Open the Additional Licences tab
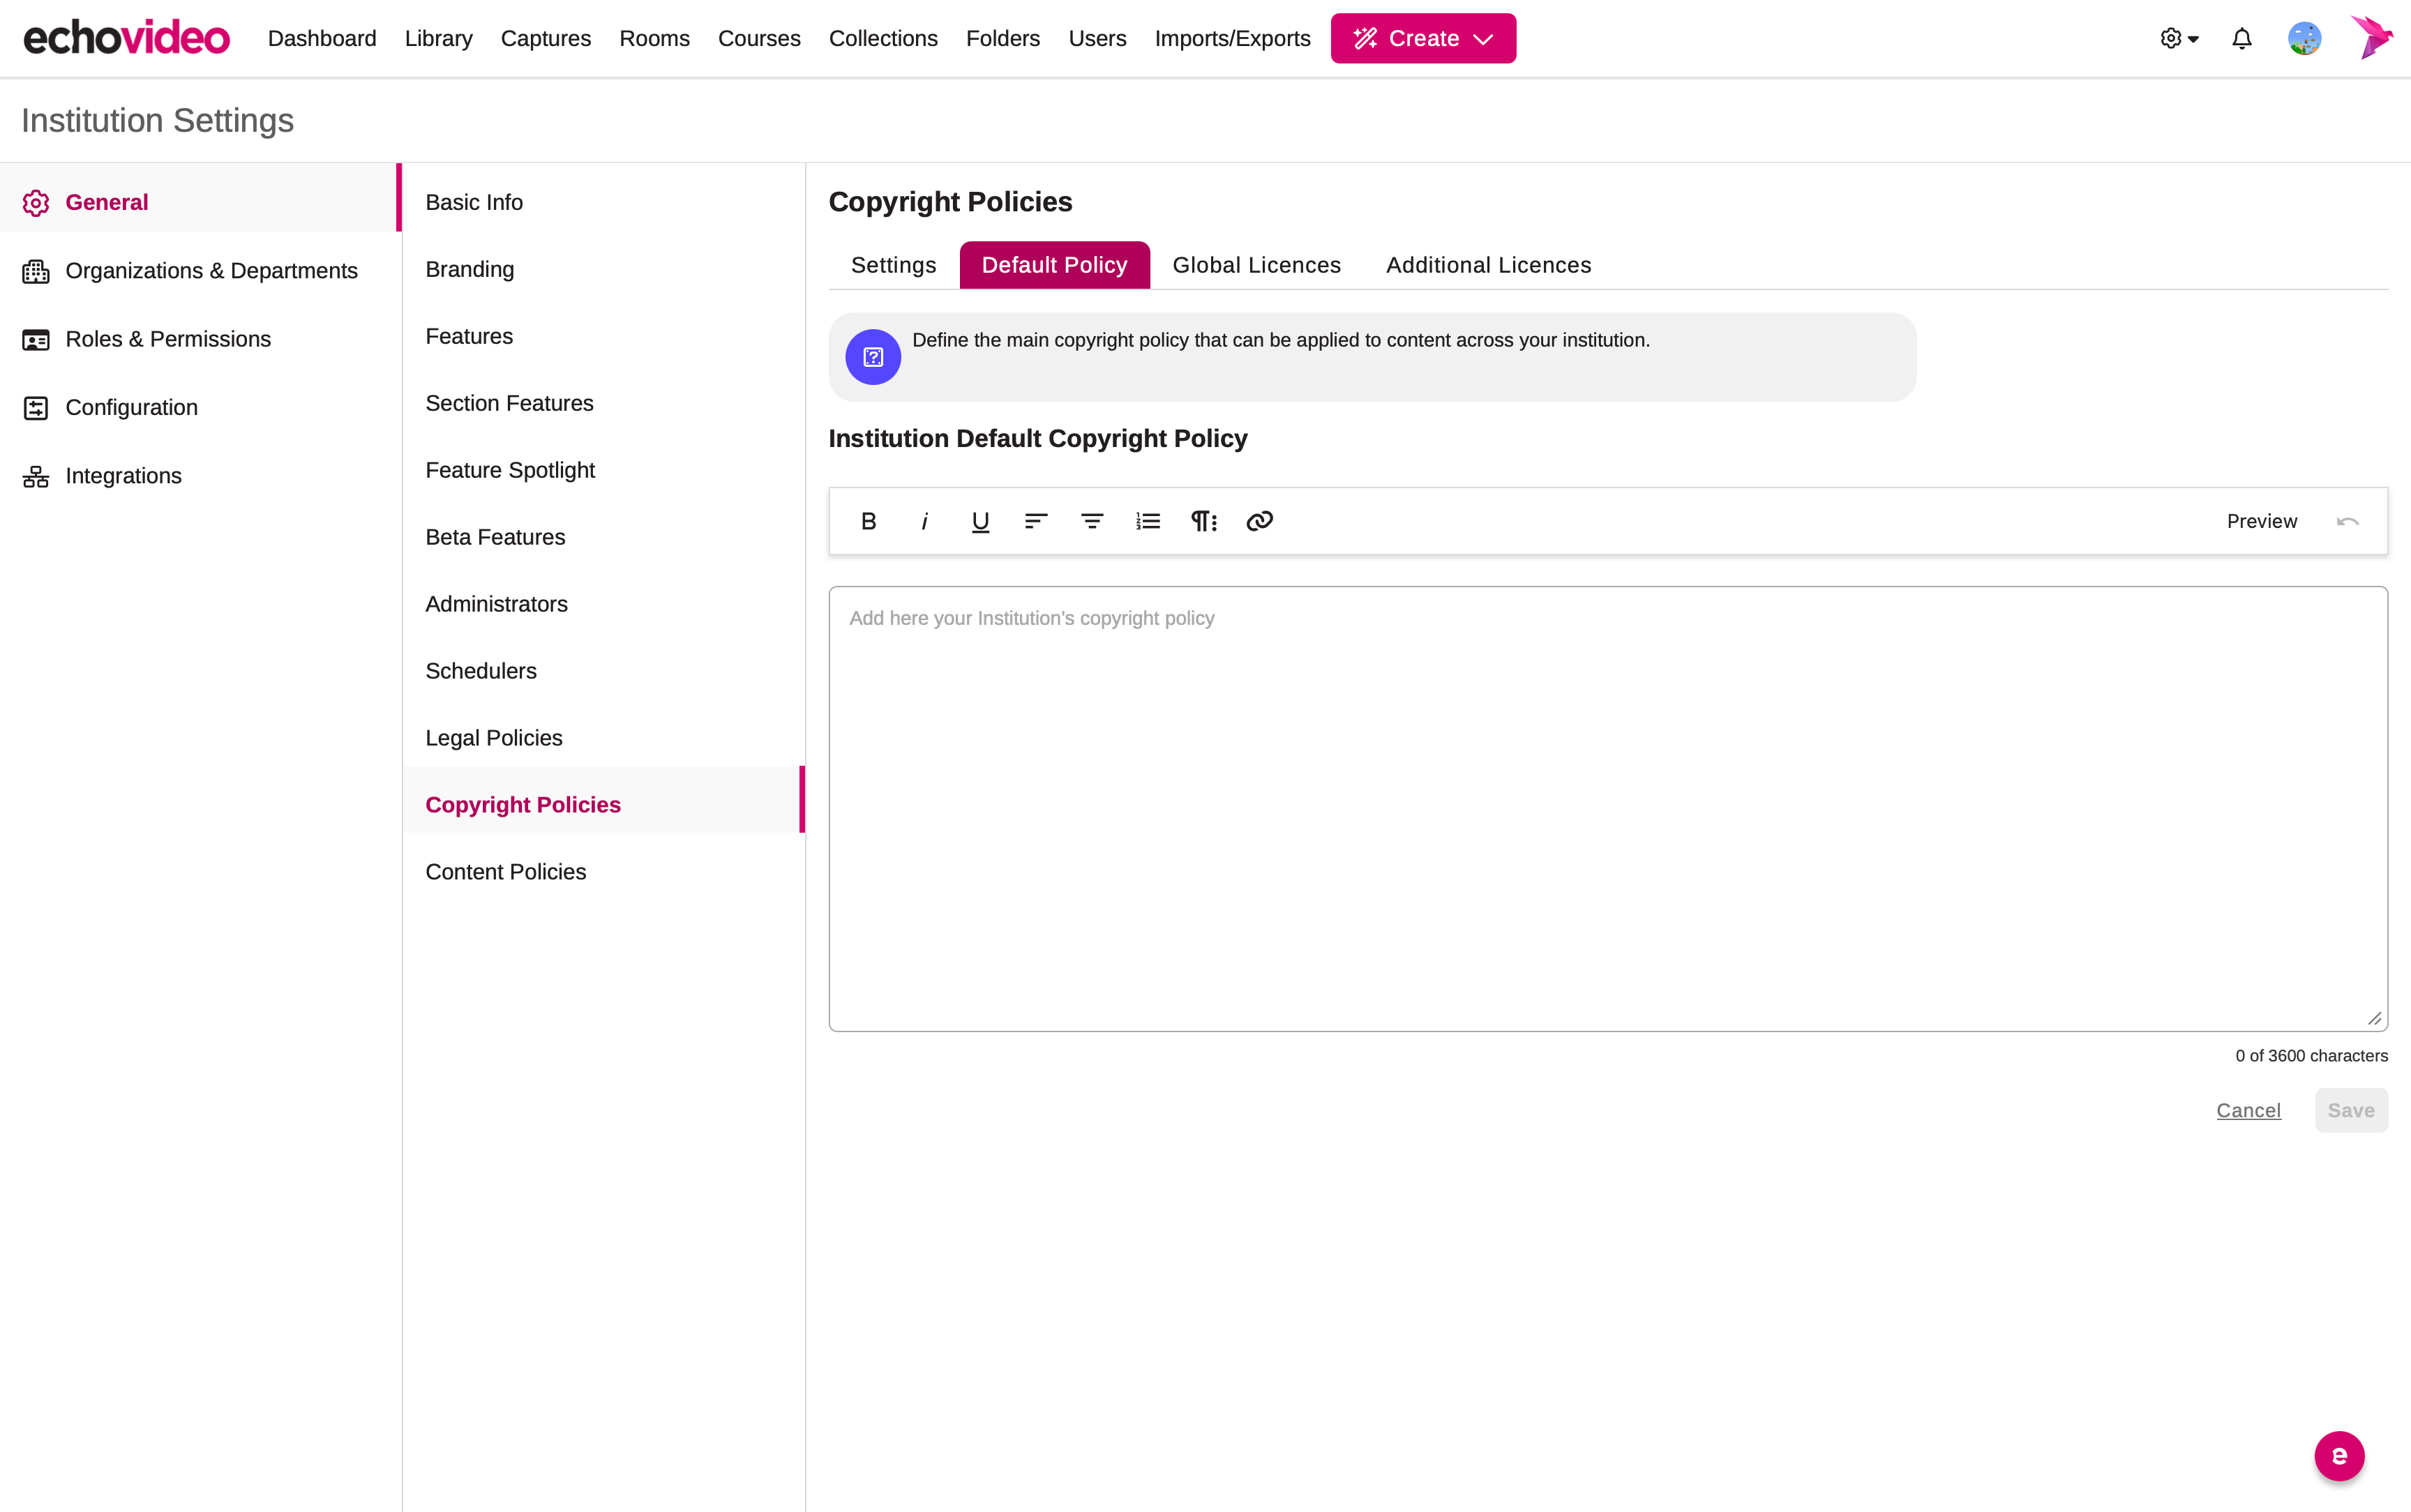The height and width of the screenshot is (1512, 2411). 1489,265
